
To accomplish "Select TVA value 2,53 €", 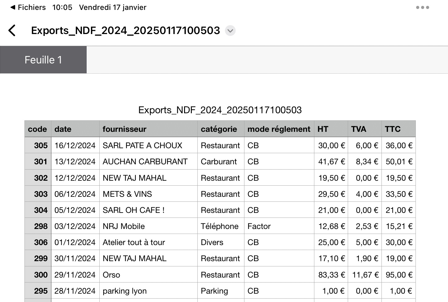I will tap(365, 226).
